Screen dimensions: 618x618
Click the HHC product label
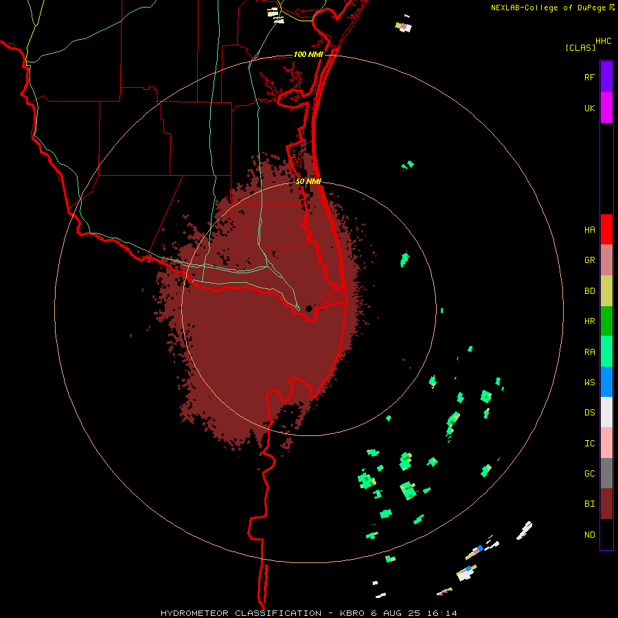coord(604,41)
